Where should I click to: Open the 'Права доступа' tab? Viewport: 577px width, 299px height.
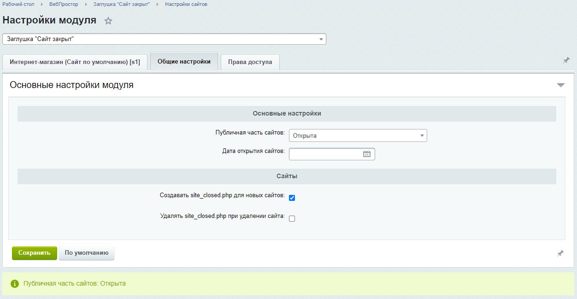coord(250,62)
